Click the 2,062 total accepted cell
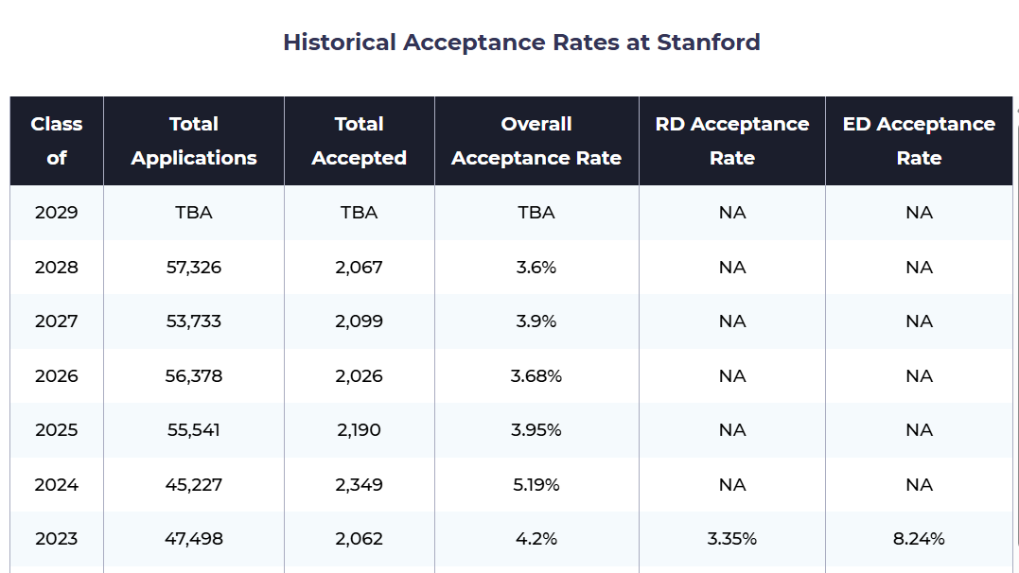Screen dimensions: 1019x573 359,539
